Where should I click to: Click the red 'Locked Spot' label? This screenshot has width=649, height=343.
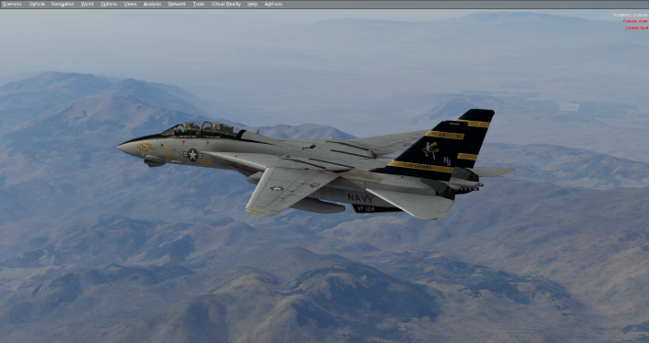[x=637, y=28]
